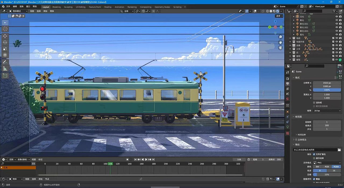This screenshot has height=188, width=344.
Task: Click the folder icon beside output path
Action: [339, 150]
